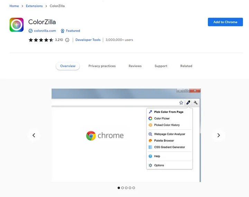
Task: Open the Related tab
Action: 186,66
